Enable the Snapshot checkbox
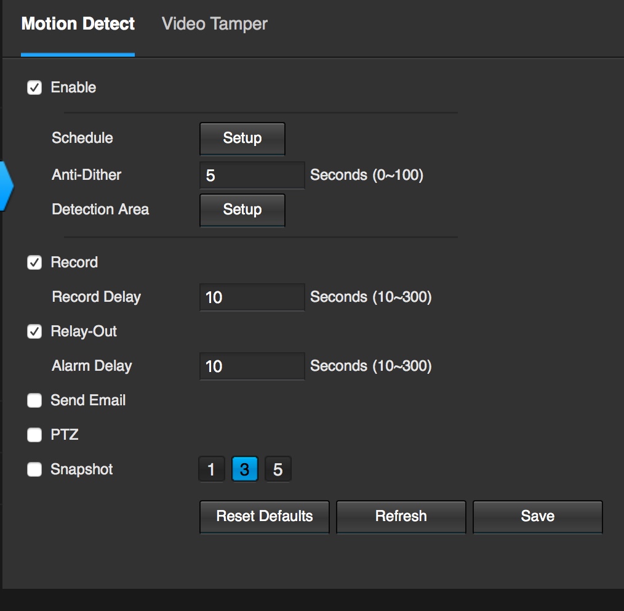624x611 pixels. point(34,469)
